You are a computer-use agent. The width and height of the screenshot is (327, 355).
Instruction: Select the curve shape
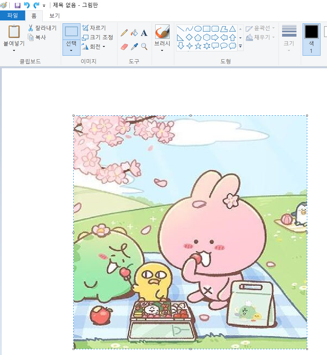pos(189,29)
